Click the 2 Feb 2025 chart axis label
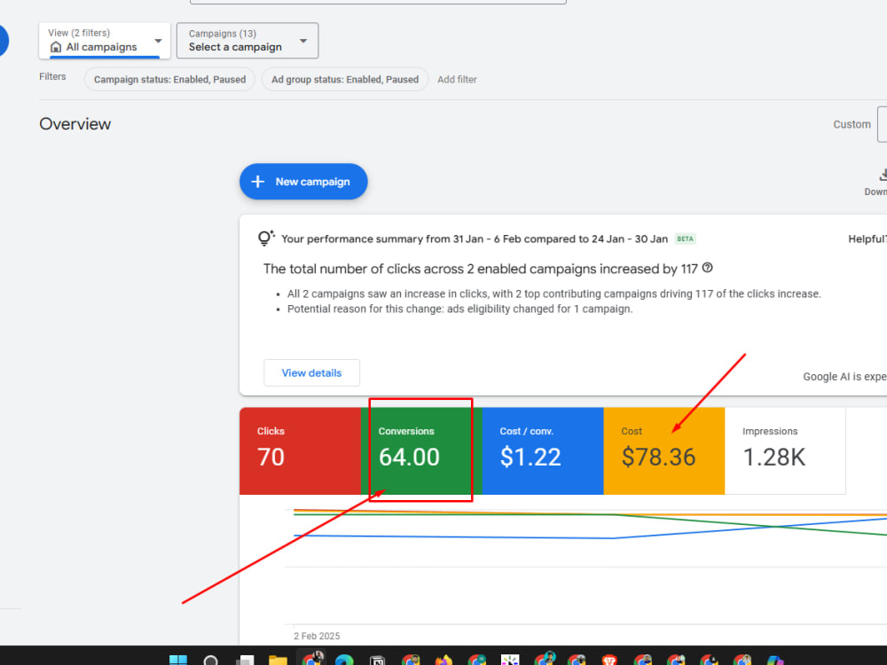 317,636
